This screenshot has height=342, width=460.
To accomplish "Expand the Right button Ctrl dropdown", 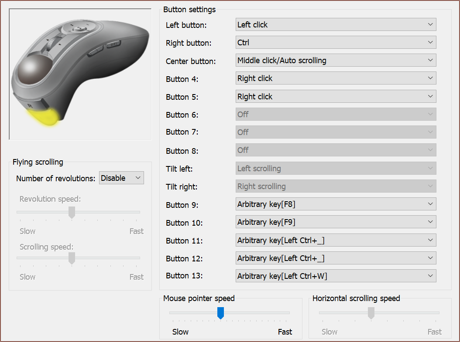I will click(x=335, y=43).
